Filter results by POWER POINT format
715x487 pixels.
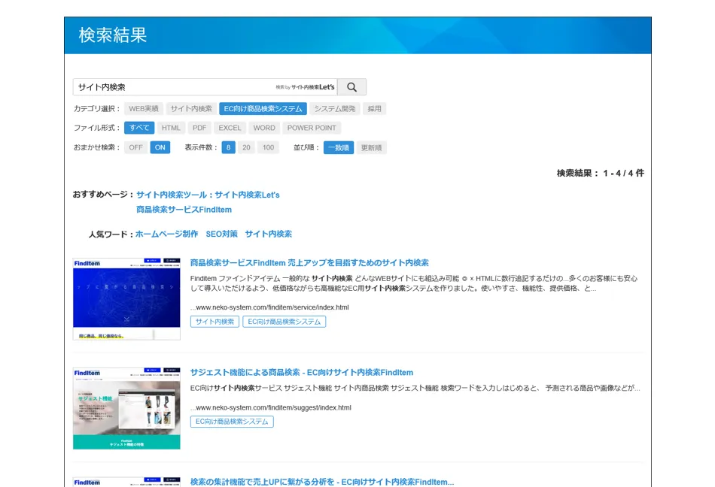312,128
